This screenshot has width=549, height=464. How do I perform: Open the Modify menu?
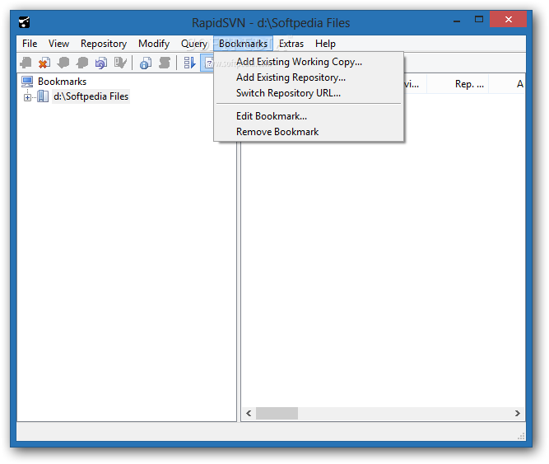coord(154,44)
